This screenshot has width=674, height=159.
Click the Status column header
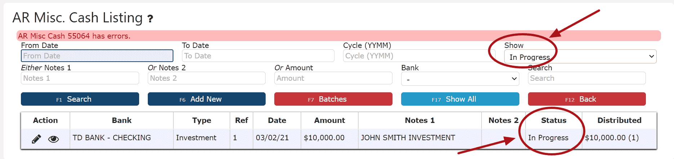point(554,120)
